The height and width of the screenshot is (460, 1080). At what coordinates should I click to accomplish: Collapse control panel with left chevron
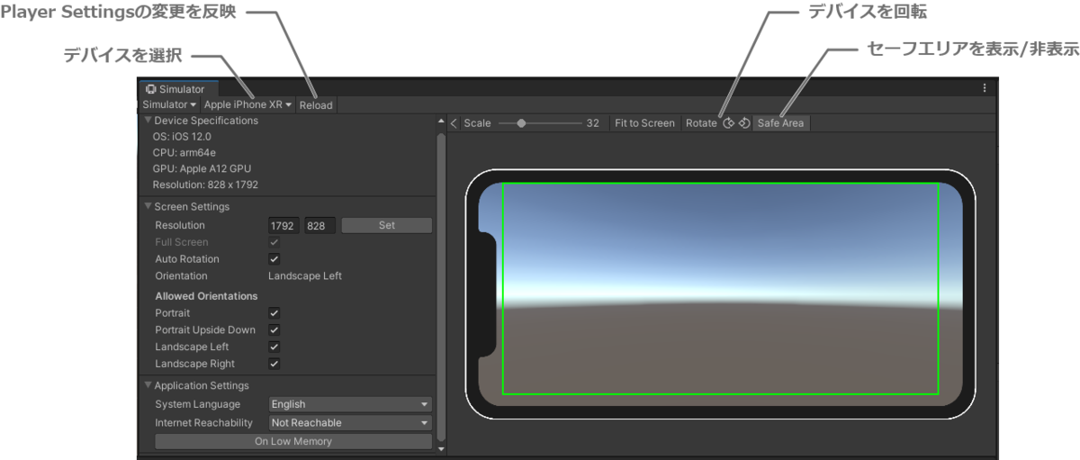tap(454, 123)
